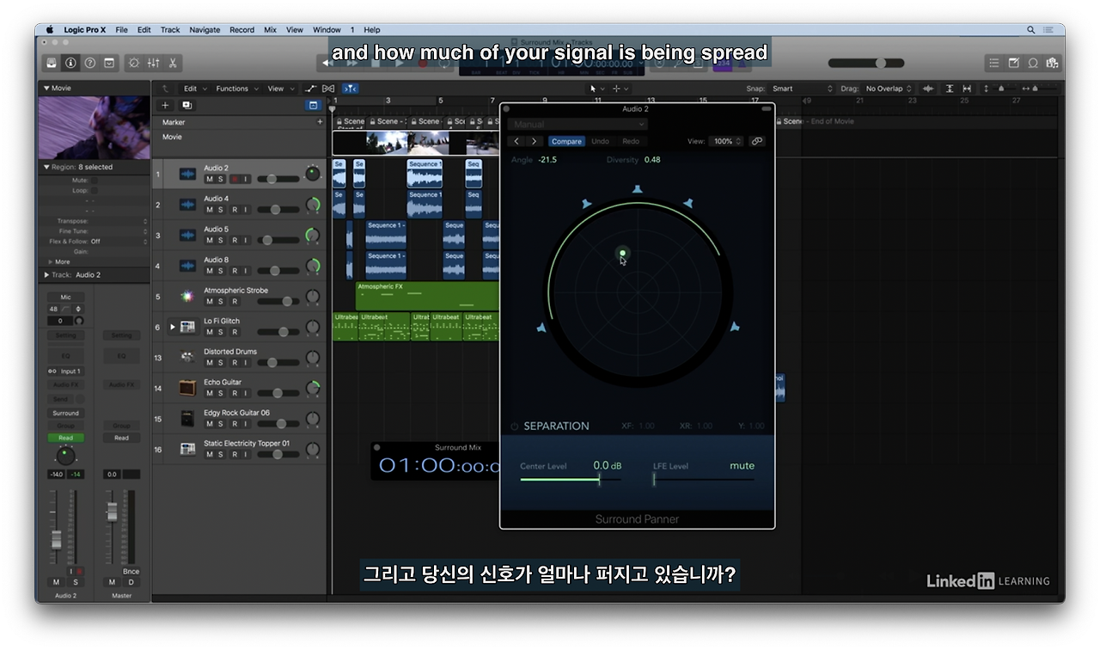Toggle record enable on Audio 2 track

point(234,179)
